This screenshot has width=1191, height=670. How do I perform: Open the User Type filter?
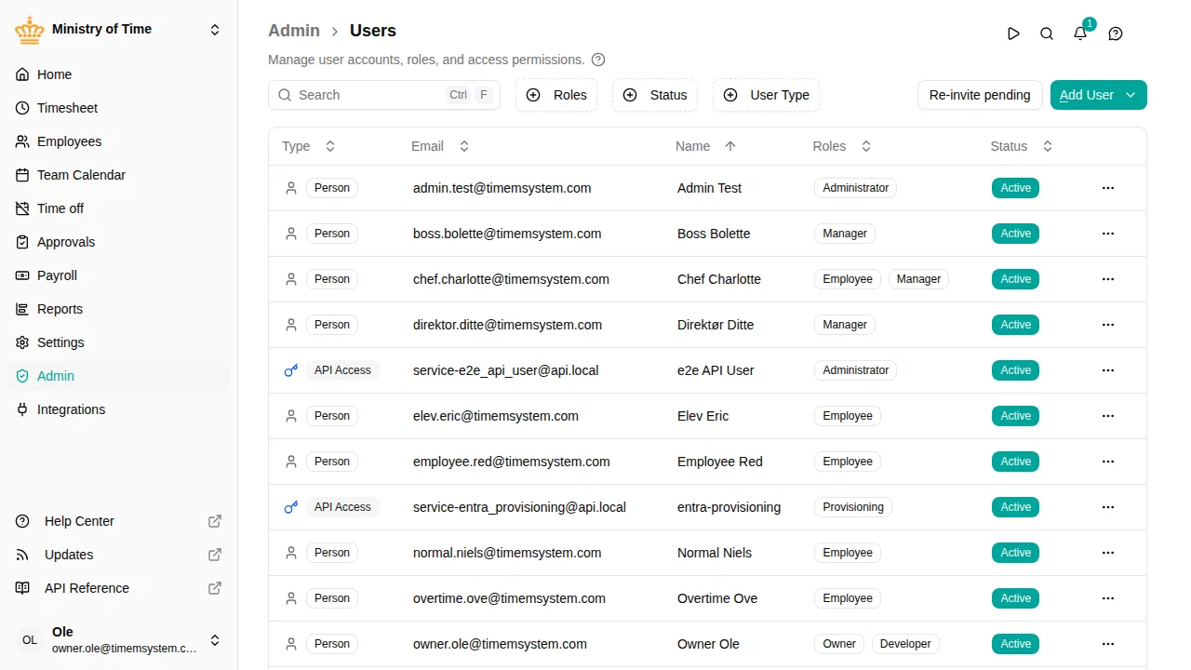767,95
